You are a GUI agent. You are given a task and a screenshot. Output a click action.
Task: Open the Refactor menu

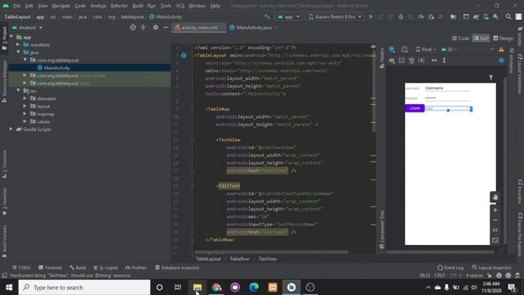[119, 6]
